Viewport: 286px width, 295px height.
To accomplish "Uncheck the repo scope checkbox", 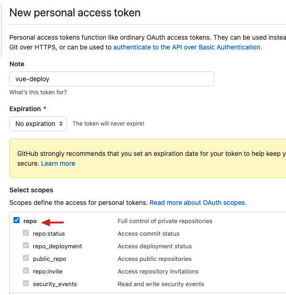I will tap(17, 221).
